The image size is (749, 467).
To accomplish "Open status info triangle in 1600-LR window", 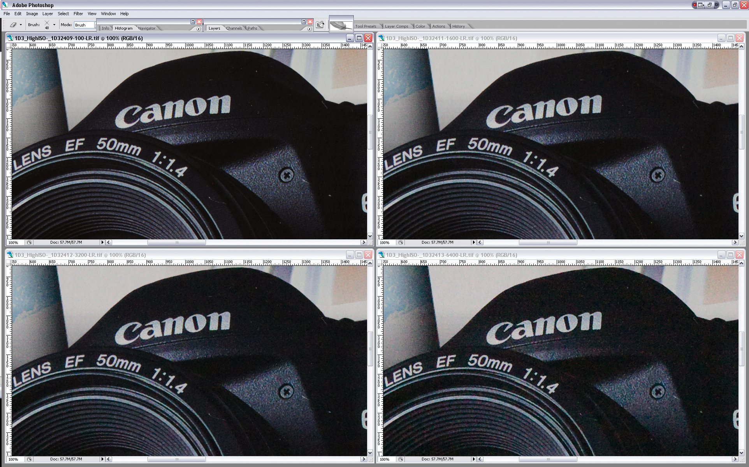I will [474, 242].
